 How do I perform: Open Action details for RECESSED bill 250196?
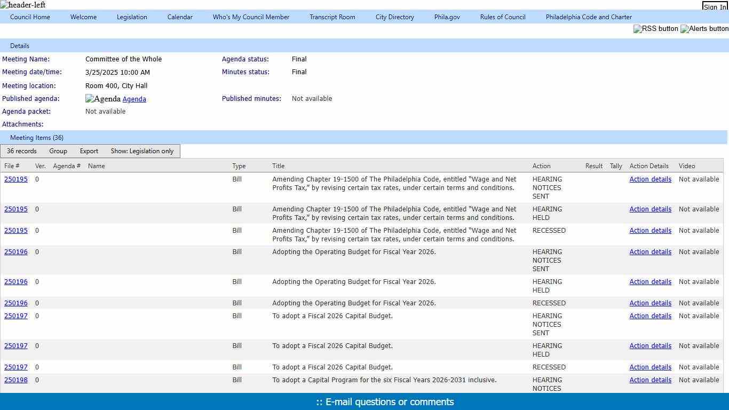point(650,303)
